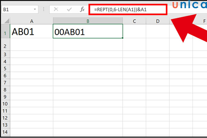
Task: Click the Cancel X icon in formula bar
Action: [x=57, y=10]
